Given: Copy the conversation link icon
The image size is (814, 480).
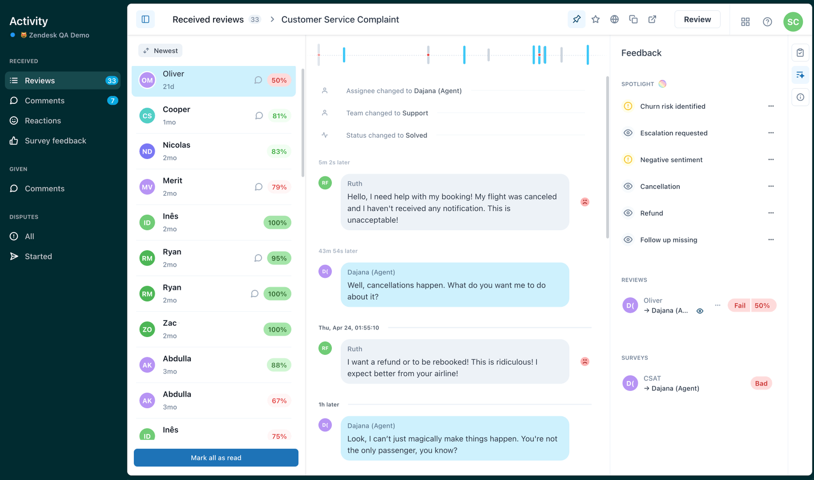Looking at the screenshot, I should point(633,19).
